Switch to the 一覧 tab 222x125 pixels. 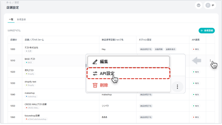point(11,19)
